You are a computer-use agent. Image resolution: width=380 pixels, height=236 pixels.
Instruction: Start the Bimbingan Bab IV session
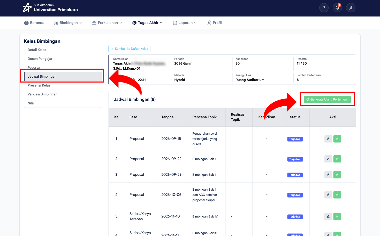337,216
